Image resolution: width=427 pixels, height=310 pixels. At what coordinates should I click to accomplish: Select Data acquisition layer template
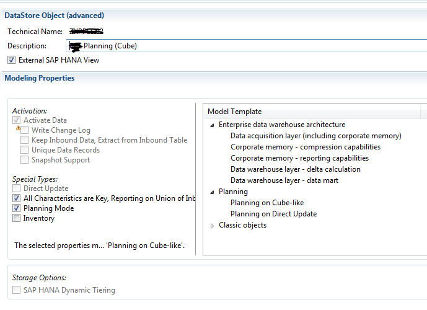point(315,136)
